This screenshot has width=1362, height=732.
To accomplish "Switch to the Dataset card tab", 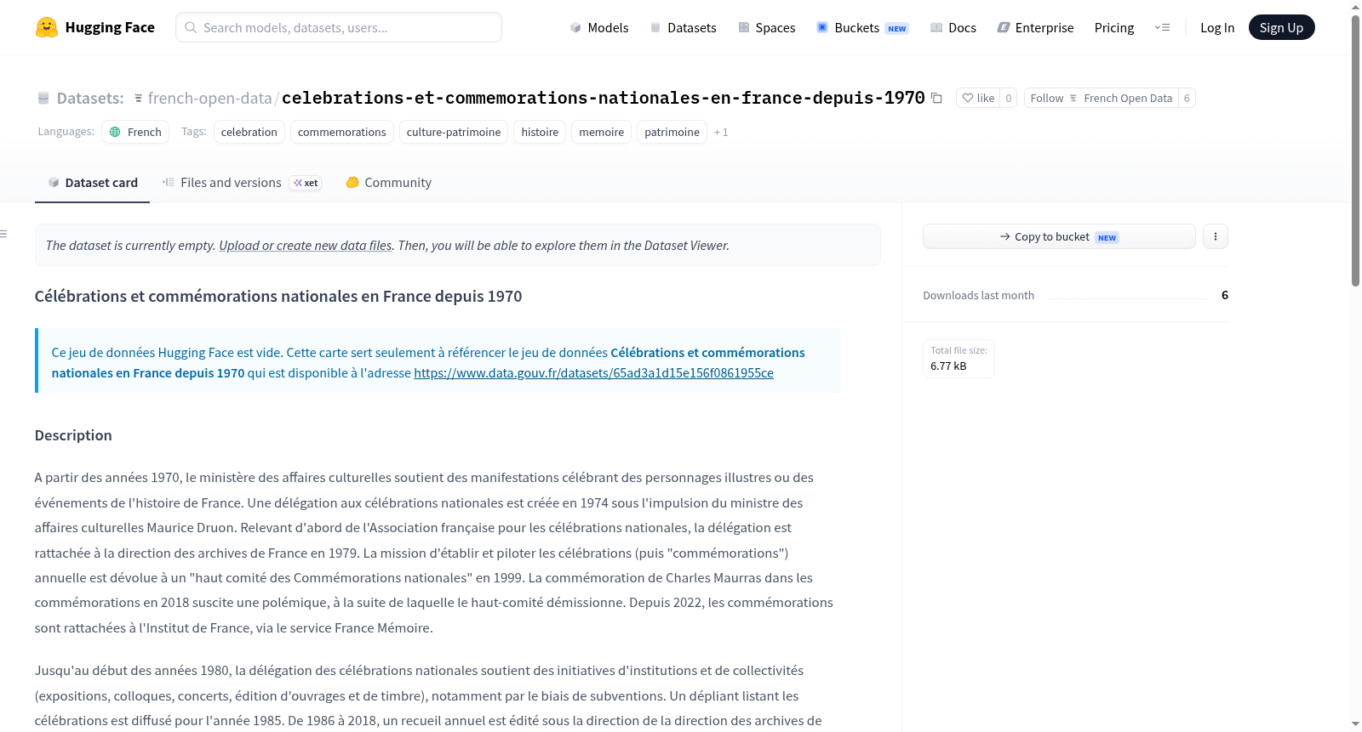I will [x=92, y=182].
